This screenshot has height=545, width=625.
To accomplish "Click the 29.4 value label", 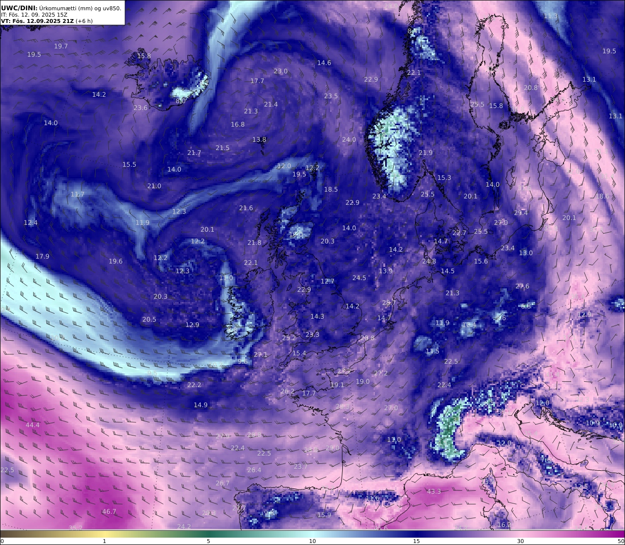I will pyautogui.click(x=521, y=213).
